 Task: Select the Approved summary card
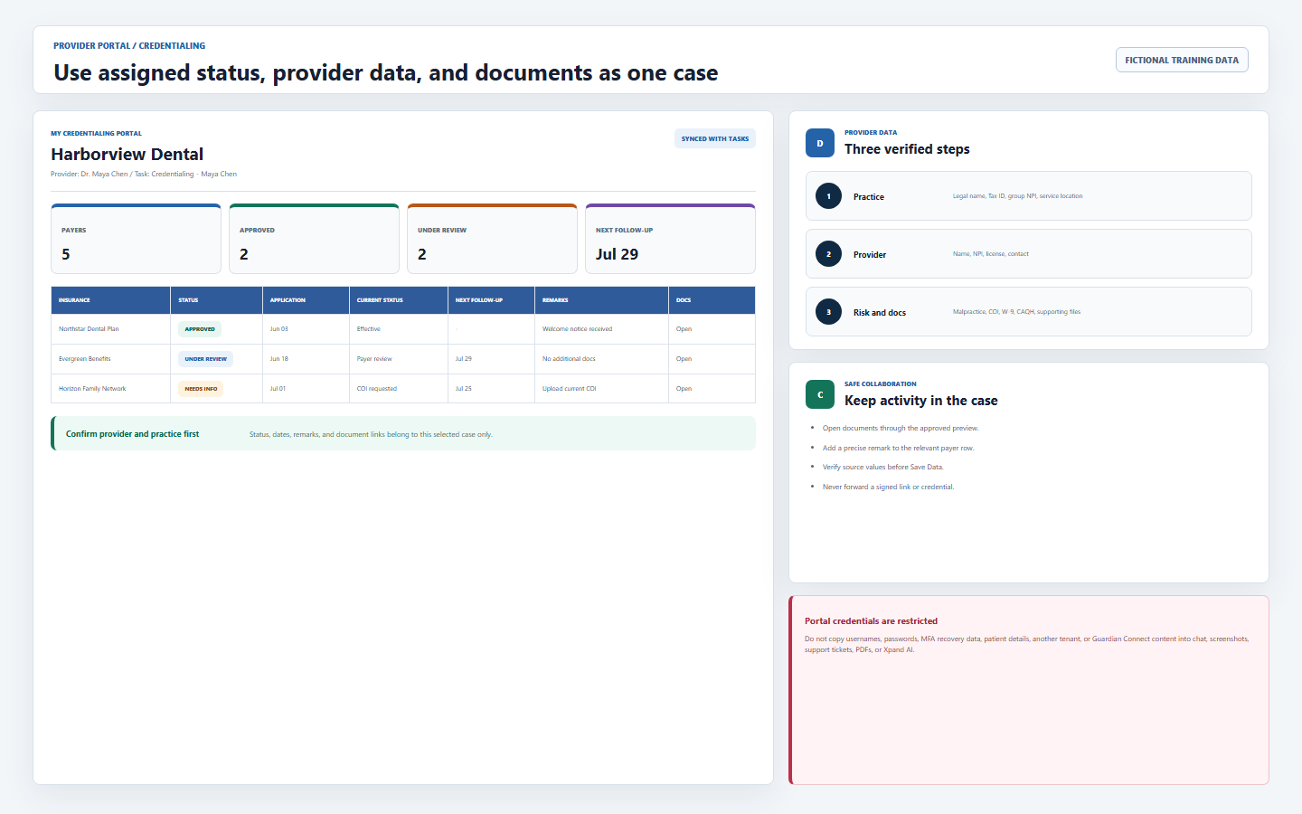pyautogui.click(x=314, y=239)
